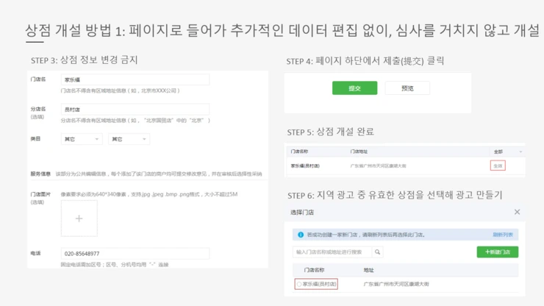Click the 分店名 input field containing 员村店

point(135,110)
